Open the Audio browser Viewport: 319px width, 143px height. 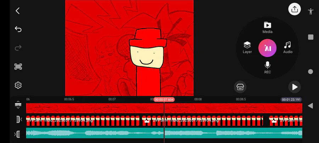[288, 48]
